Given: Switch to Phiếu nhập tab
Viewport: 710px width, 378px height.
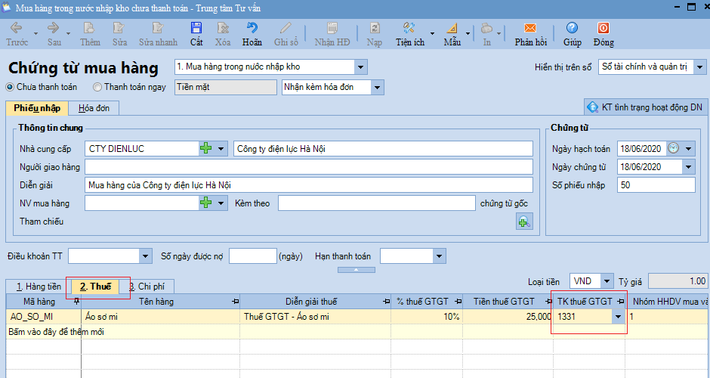Looking at the screenshot, I should pyautogui.click(x=37, y=108).
